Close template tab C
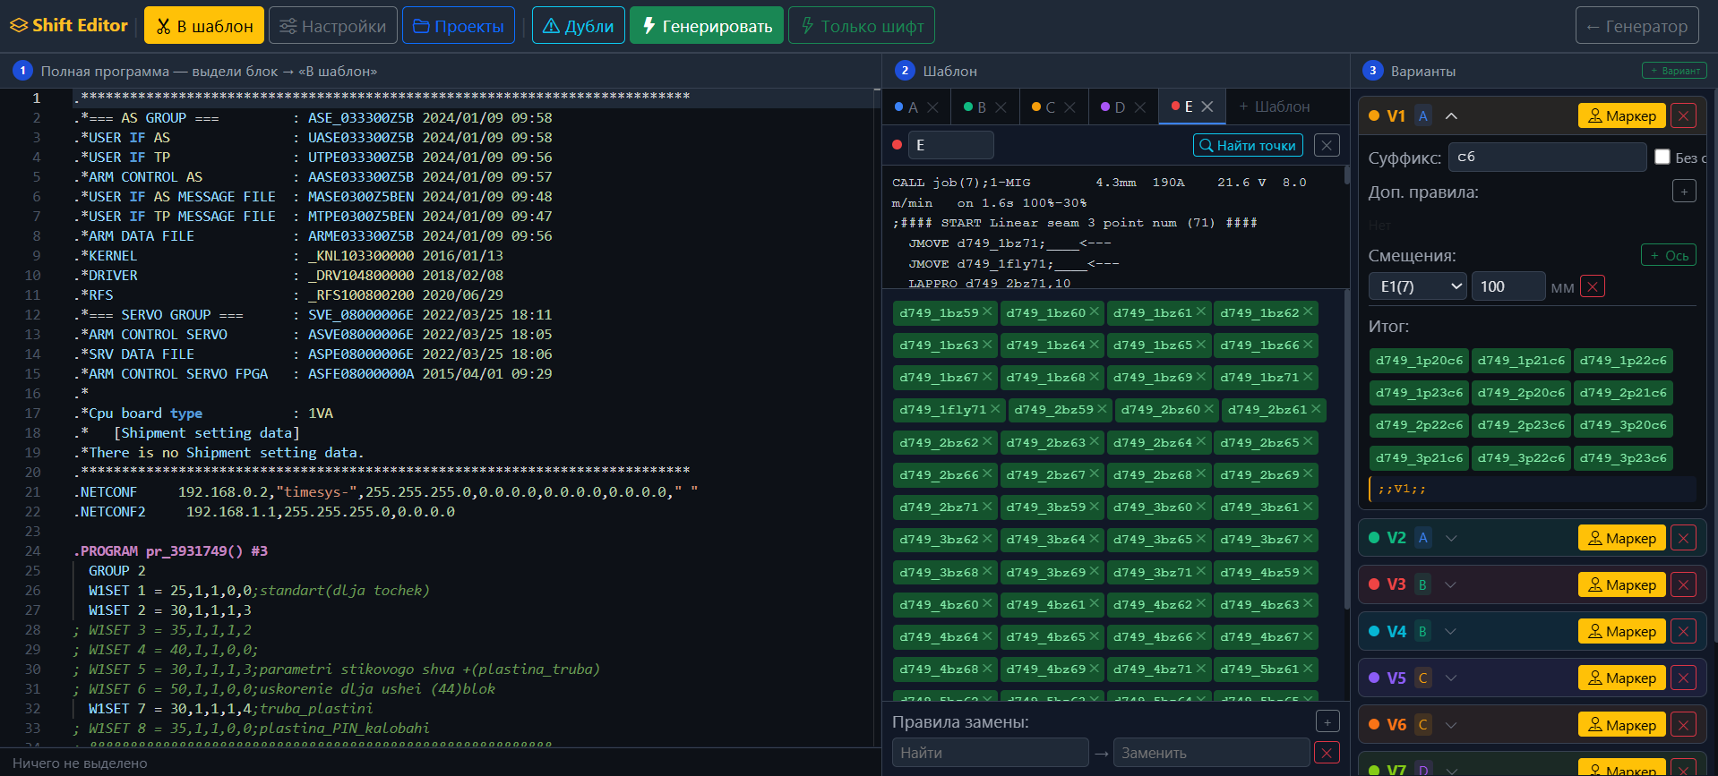Image resolution: width=1718 pixels, height=776 pixels. pos(1069,107)
